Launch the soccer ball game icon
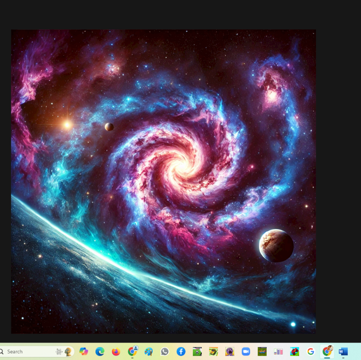The width and height of the screenshot is (361, 360). tap(197, 352)
